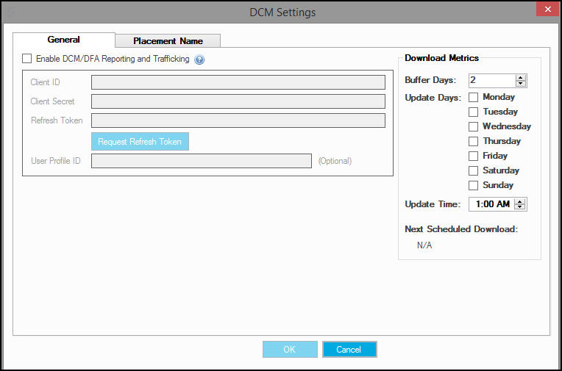Check the Sunday update day
This screenshot has height=371, width=562.
coord(473,185)
